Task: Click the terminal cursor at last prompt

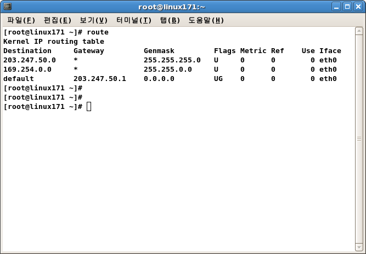Action: click(x=89, y=107)
